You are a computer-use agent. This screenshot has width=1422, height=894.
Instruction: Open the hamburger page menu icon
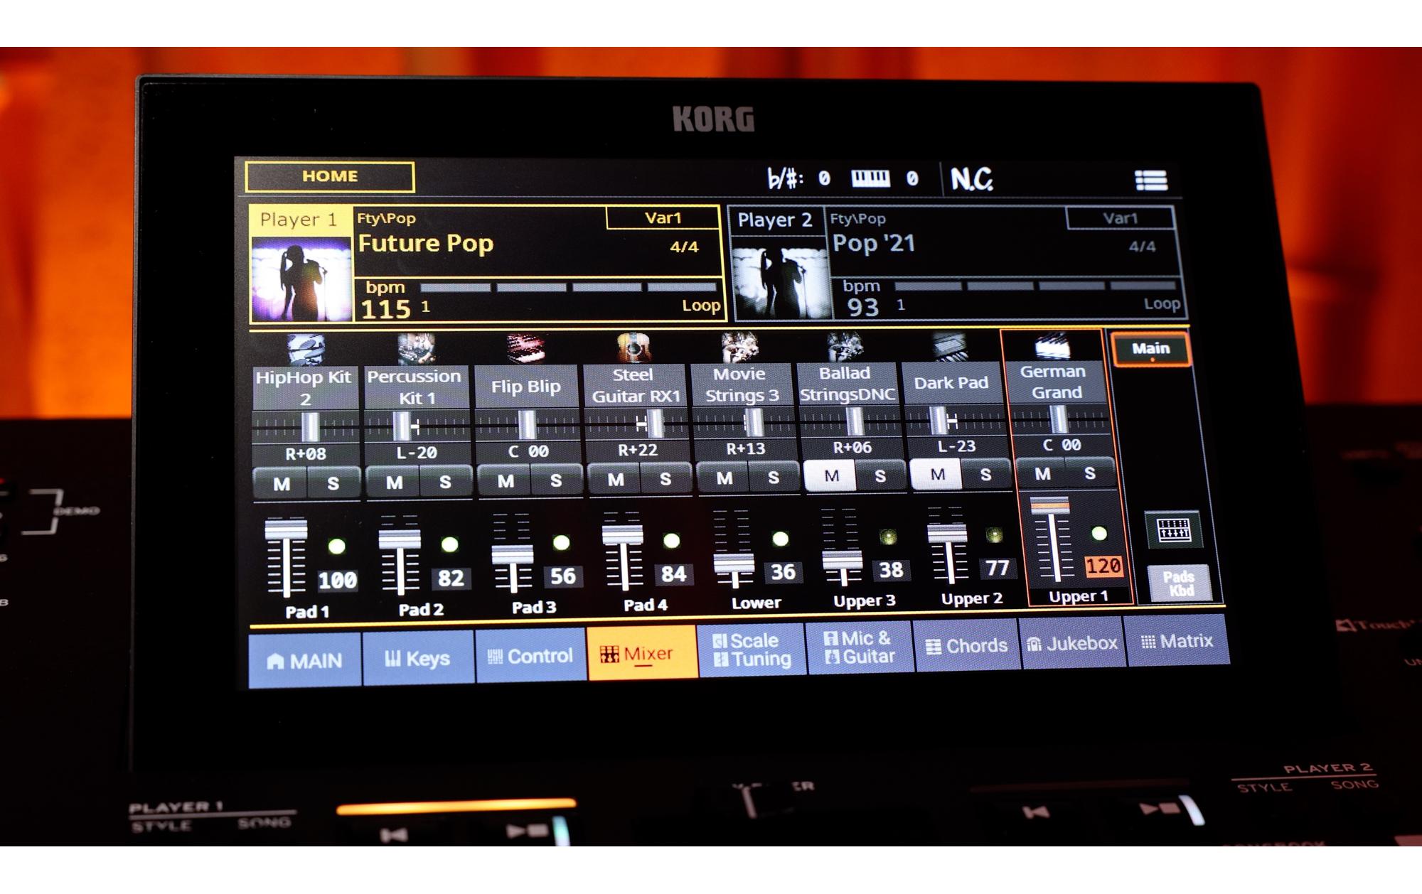[x=1151, y=181]
